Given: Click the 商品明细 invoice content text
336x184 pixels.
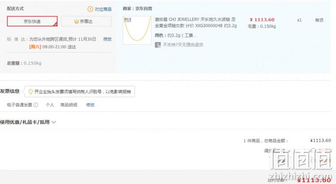Looking at the screenshot, I should click(x=69, y=105).
